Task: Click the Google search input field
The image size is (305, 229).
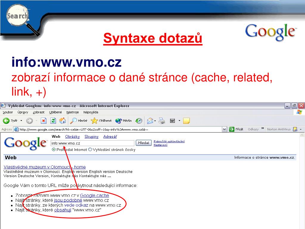Action: point(92,143)
